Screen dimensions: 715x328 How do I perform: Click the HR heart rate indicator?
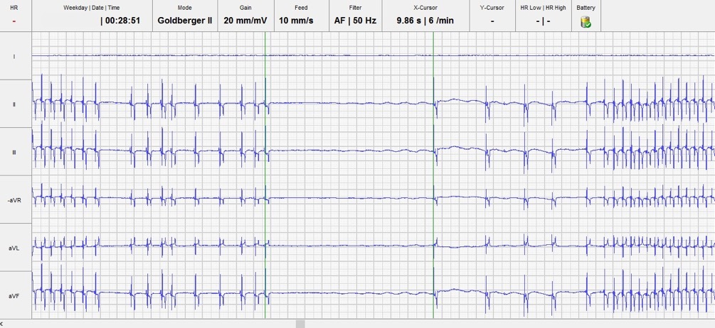(14, 21)
